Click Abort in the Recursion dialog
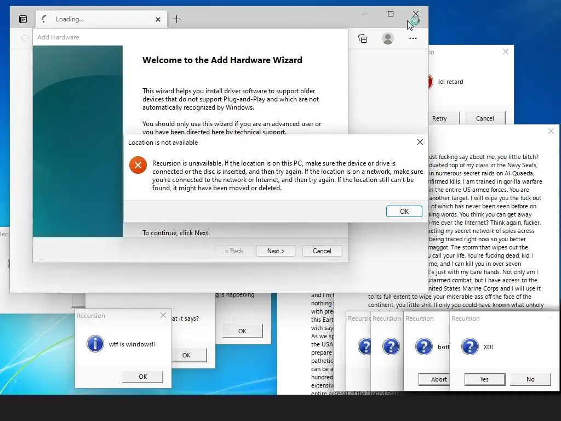Screen dimensions: 561x421 coord(434,379)
